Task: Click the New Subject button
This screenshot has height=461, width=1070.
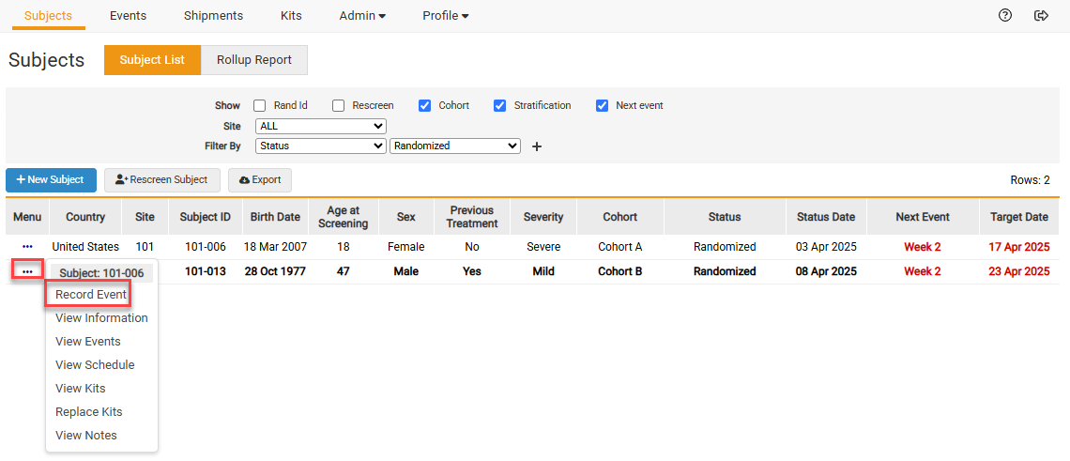Action: point(50,179)
